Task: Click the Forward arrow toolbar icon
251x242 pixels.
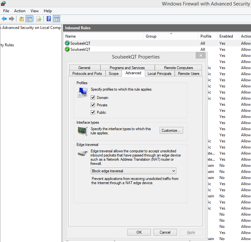Action: click(12, 19)
